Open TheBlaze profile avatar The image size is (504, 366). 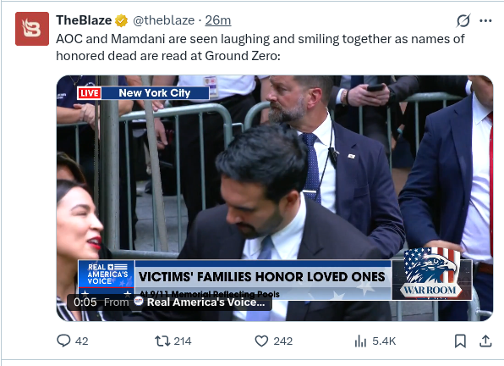(32, 29)
